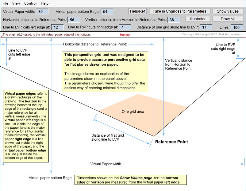Open the File menu
The height and width of the screenshot is (191, 246).
pyautogui.click(x=5, y=3)
